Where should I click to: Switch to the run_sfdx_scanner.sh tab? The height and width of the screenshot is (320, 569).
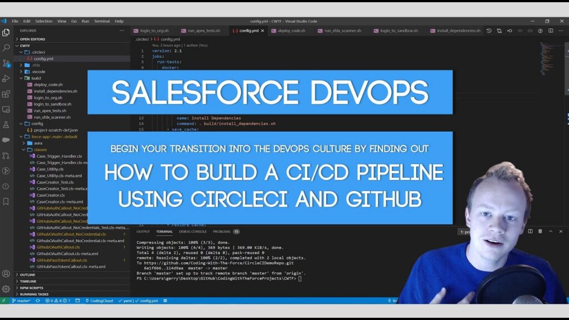coord(342,31)
